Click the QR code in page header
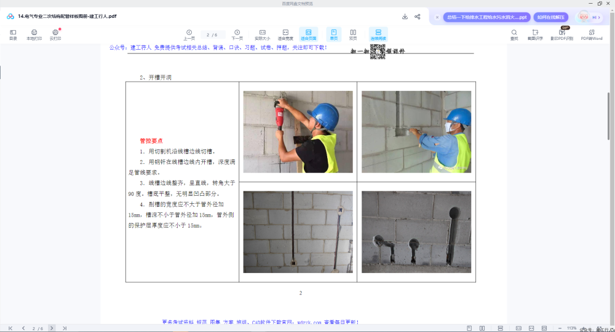Screen dimensions: 615x332 (x=378, y=52)
